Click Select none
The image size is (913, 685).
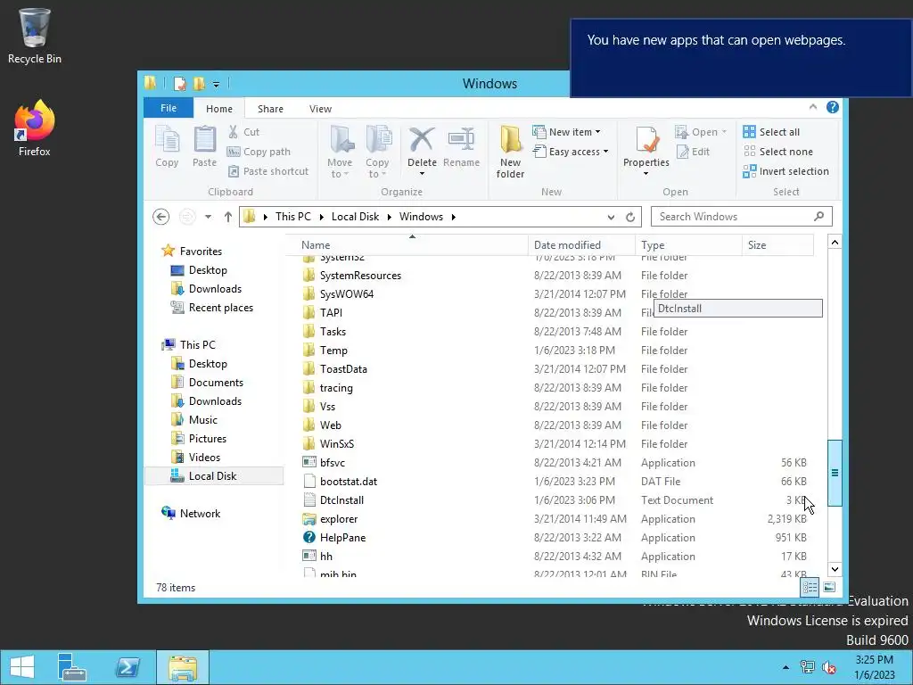click(x=777, y=152)
